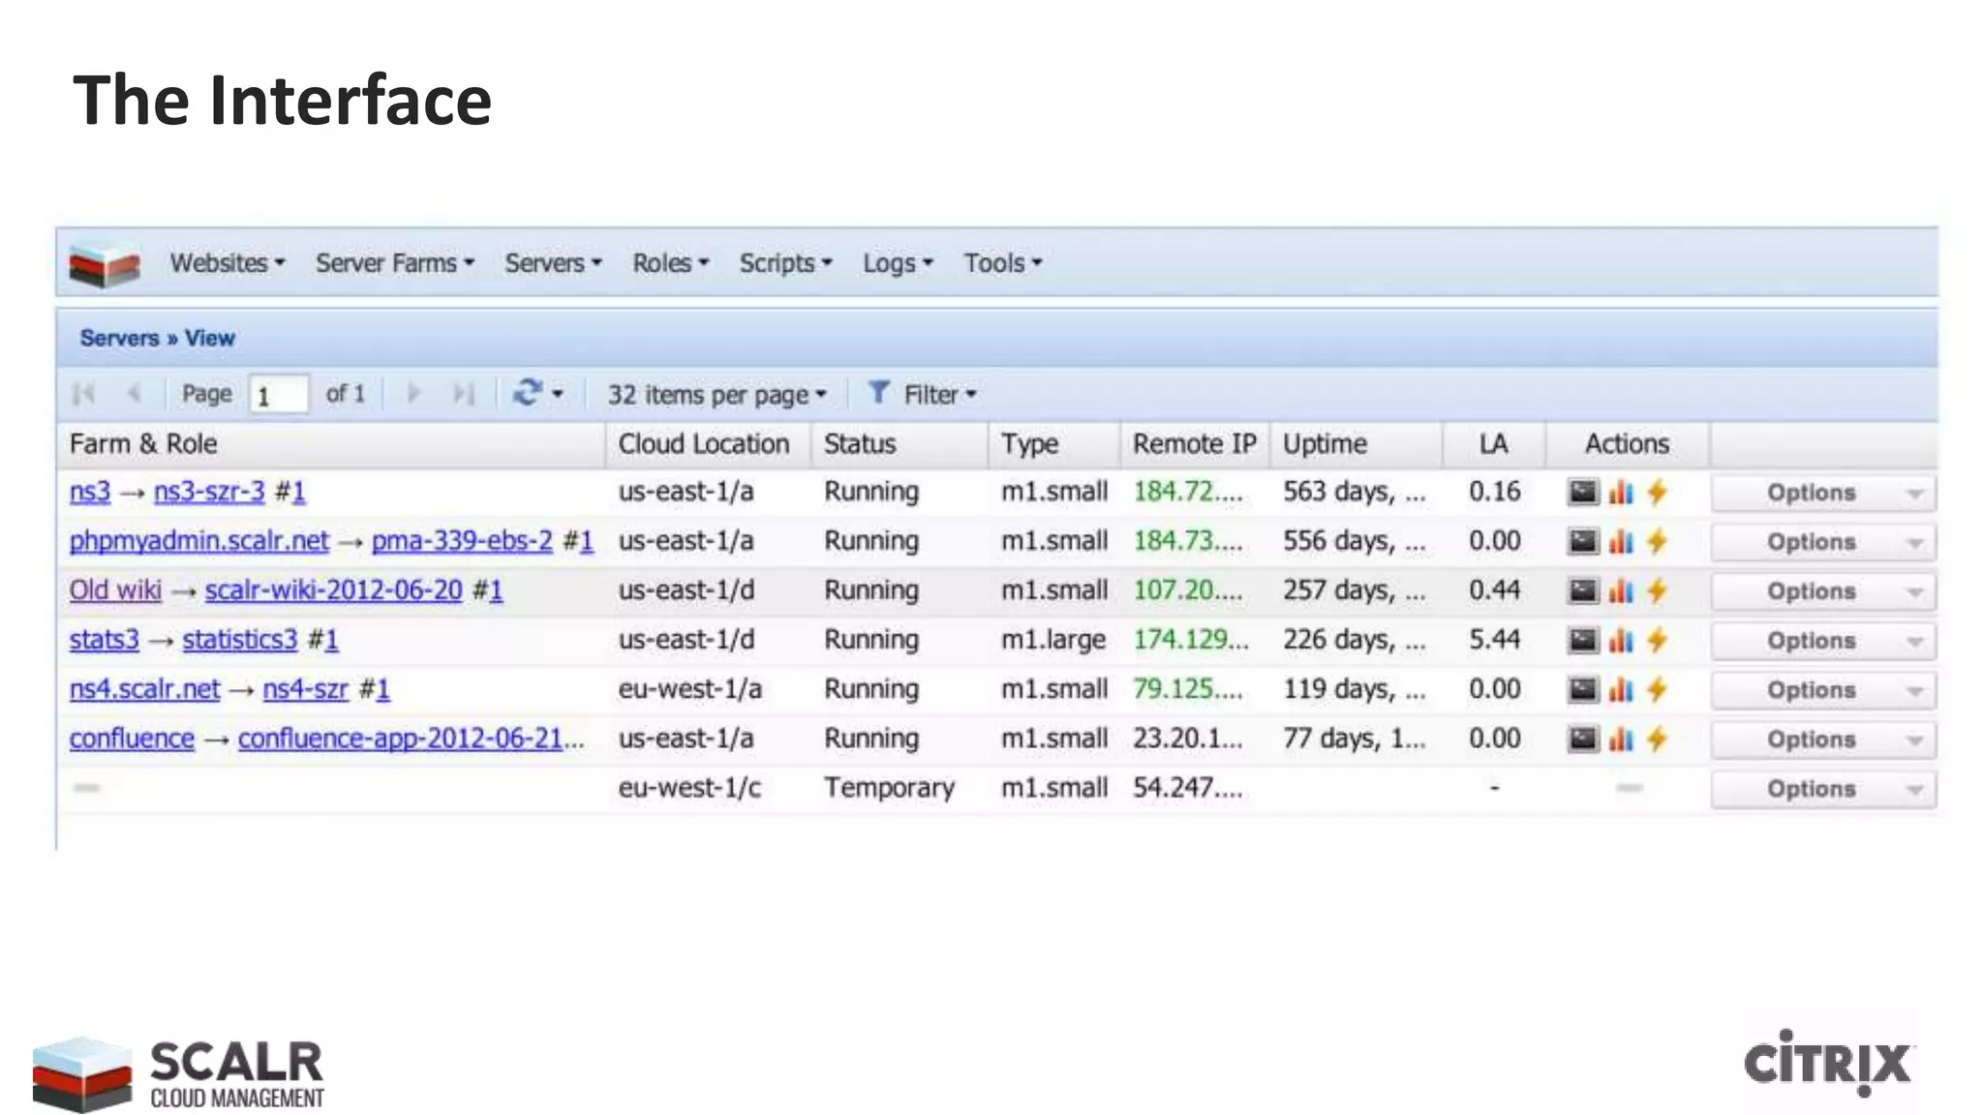Open the Tools menu
The height and width of the screenshot is (1115, 1983).
pos(1002,263)
